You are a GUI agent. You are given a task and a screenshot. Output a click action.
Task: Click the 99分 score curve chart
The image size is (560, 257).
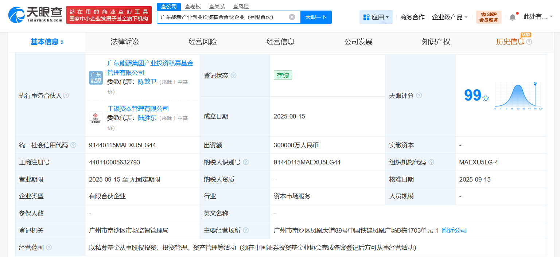(517, 96)
